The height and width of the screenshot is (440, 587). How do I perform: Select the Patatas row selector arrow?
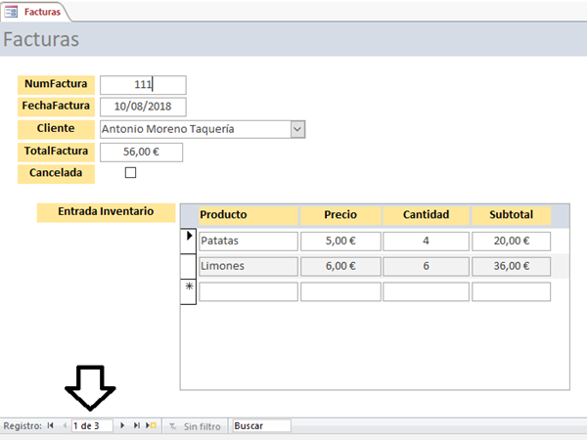click(189, 238)
